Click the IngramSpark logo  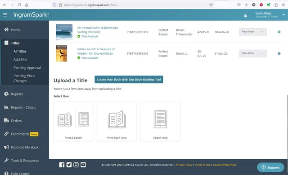tap(31, 15)
